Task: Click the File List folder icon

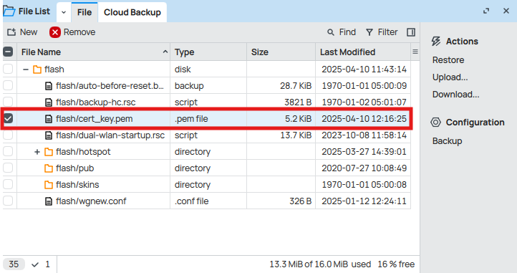Action: coord(9,11)
